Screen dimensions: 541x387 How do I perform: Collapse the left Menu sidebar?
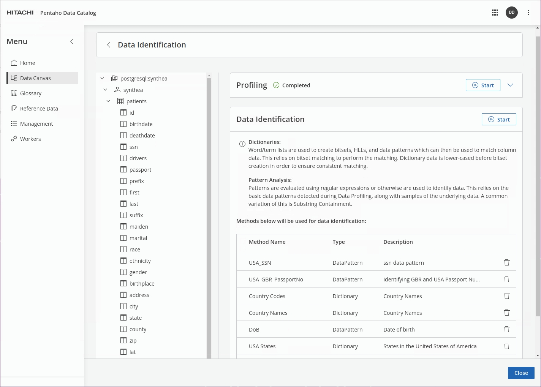pos(72,41)
